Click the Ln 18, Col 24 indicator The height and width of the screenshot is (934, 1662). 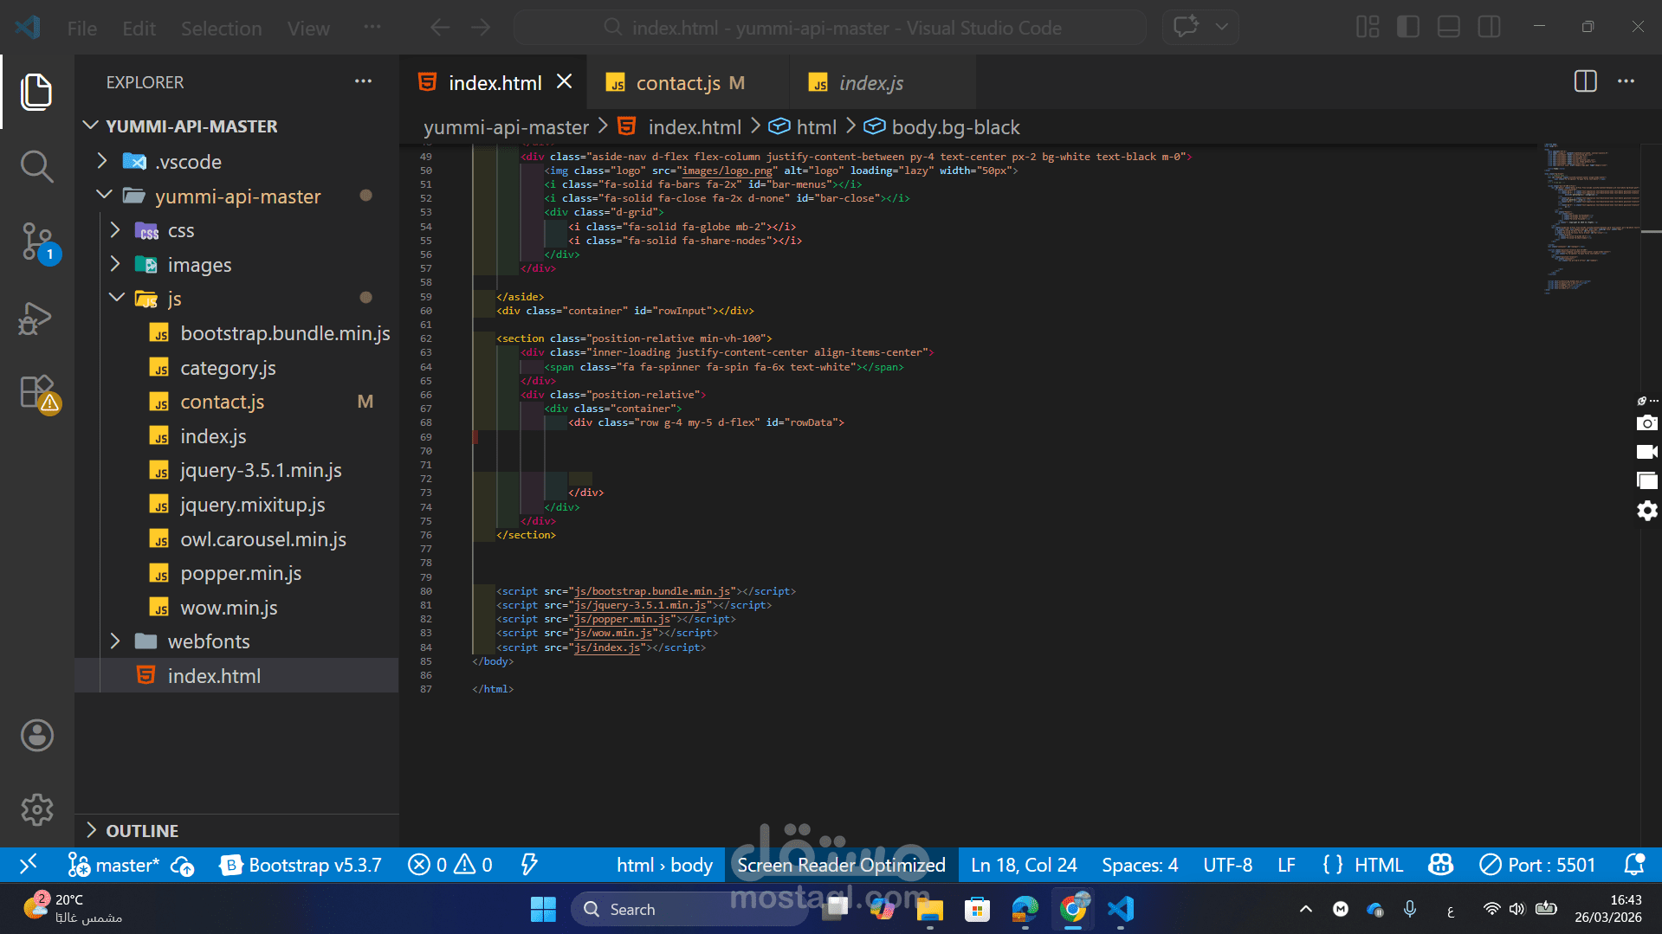click(x=1024, y=865)
